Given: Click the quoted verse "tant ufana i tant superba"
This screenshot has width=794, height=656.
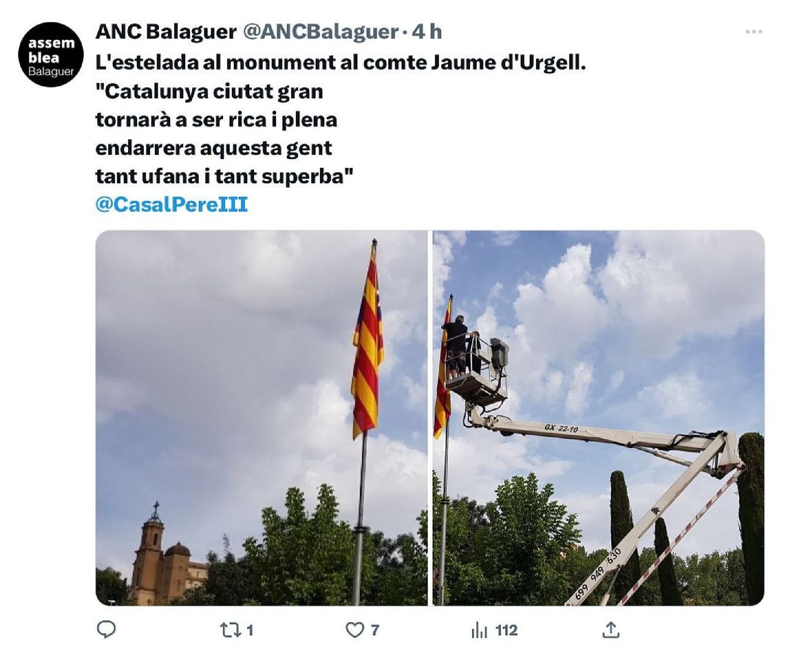Looking at the screenshot, I should 225,176.
